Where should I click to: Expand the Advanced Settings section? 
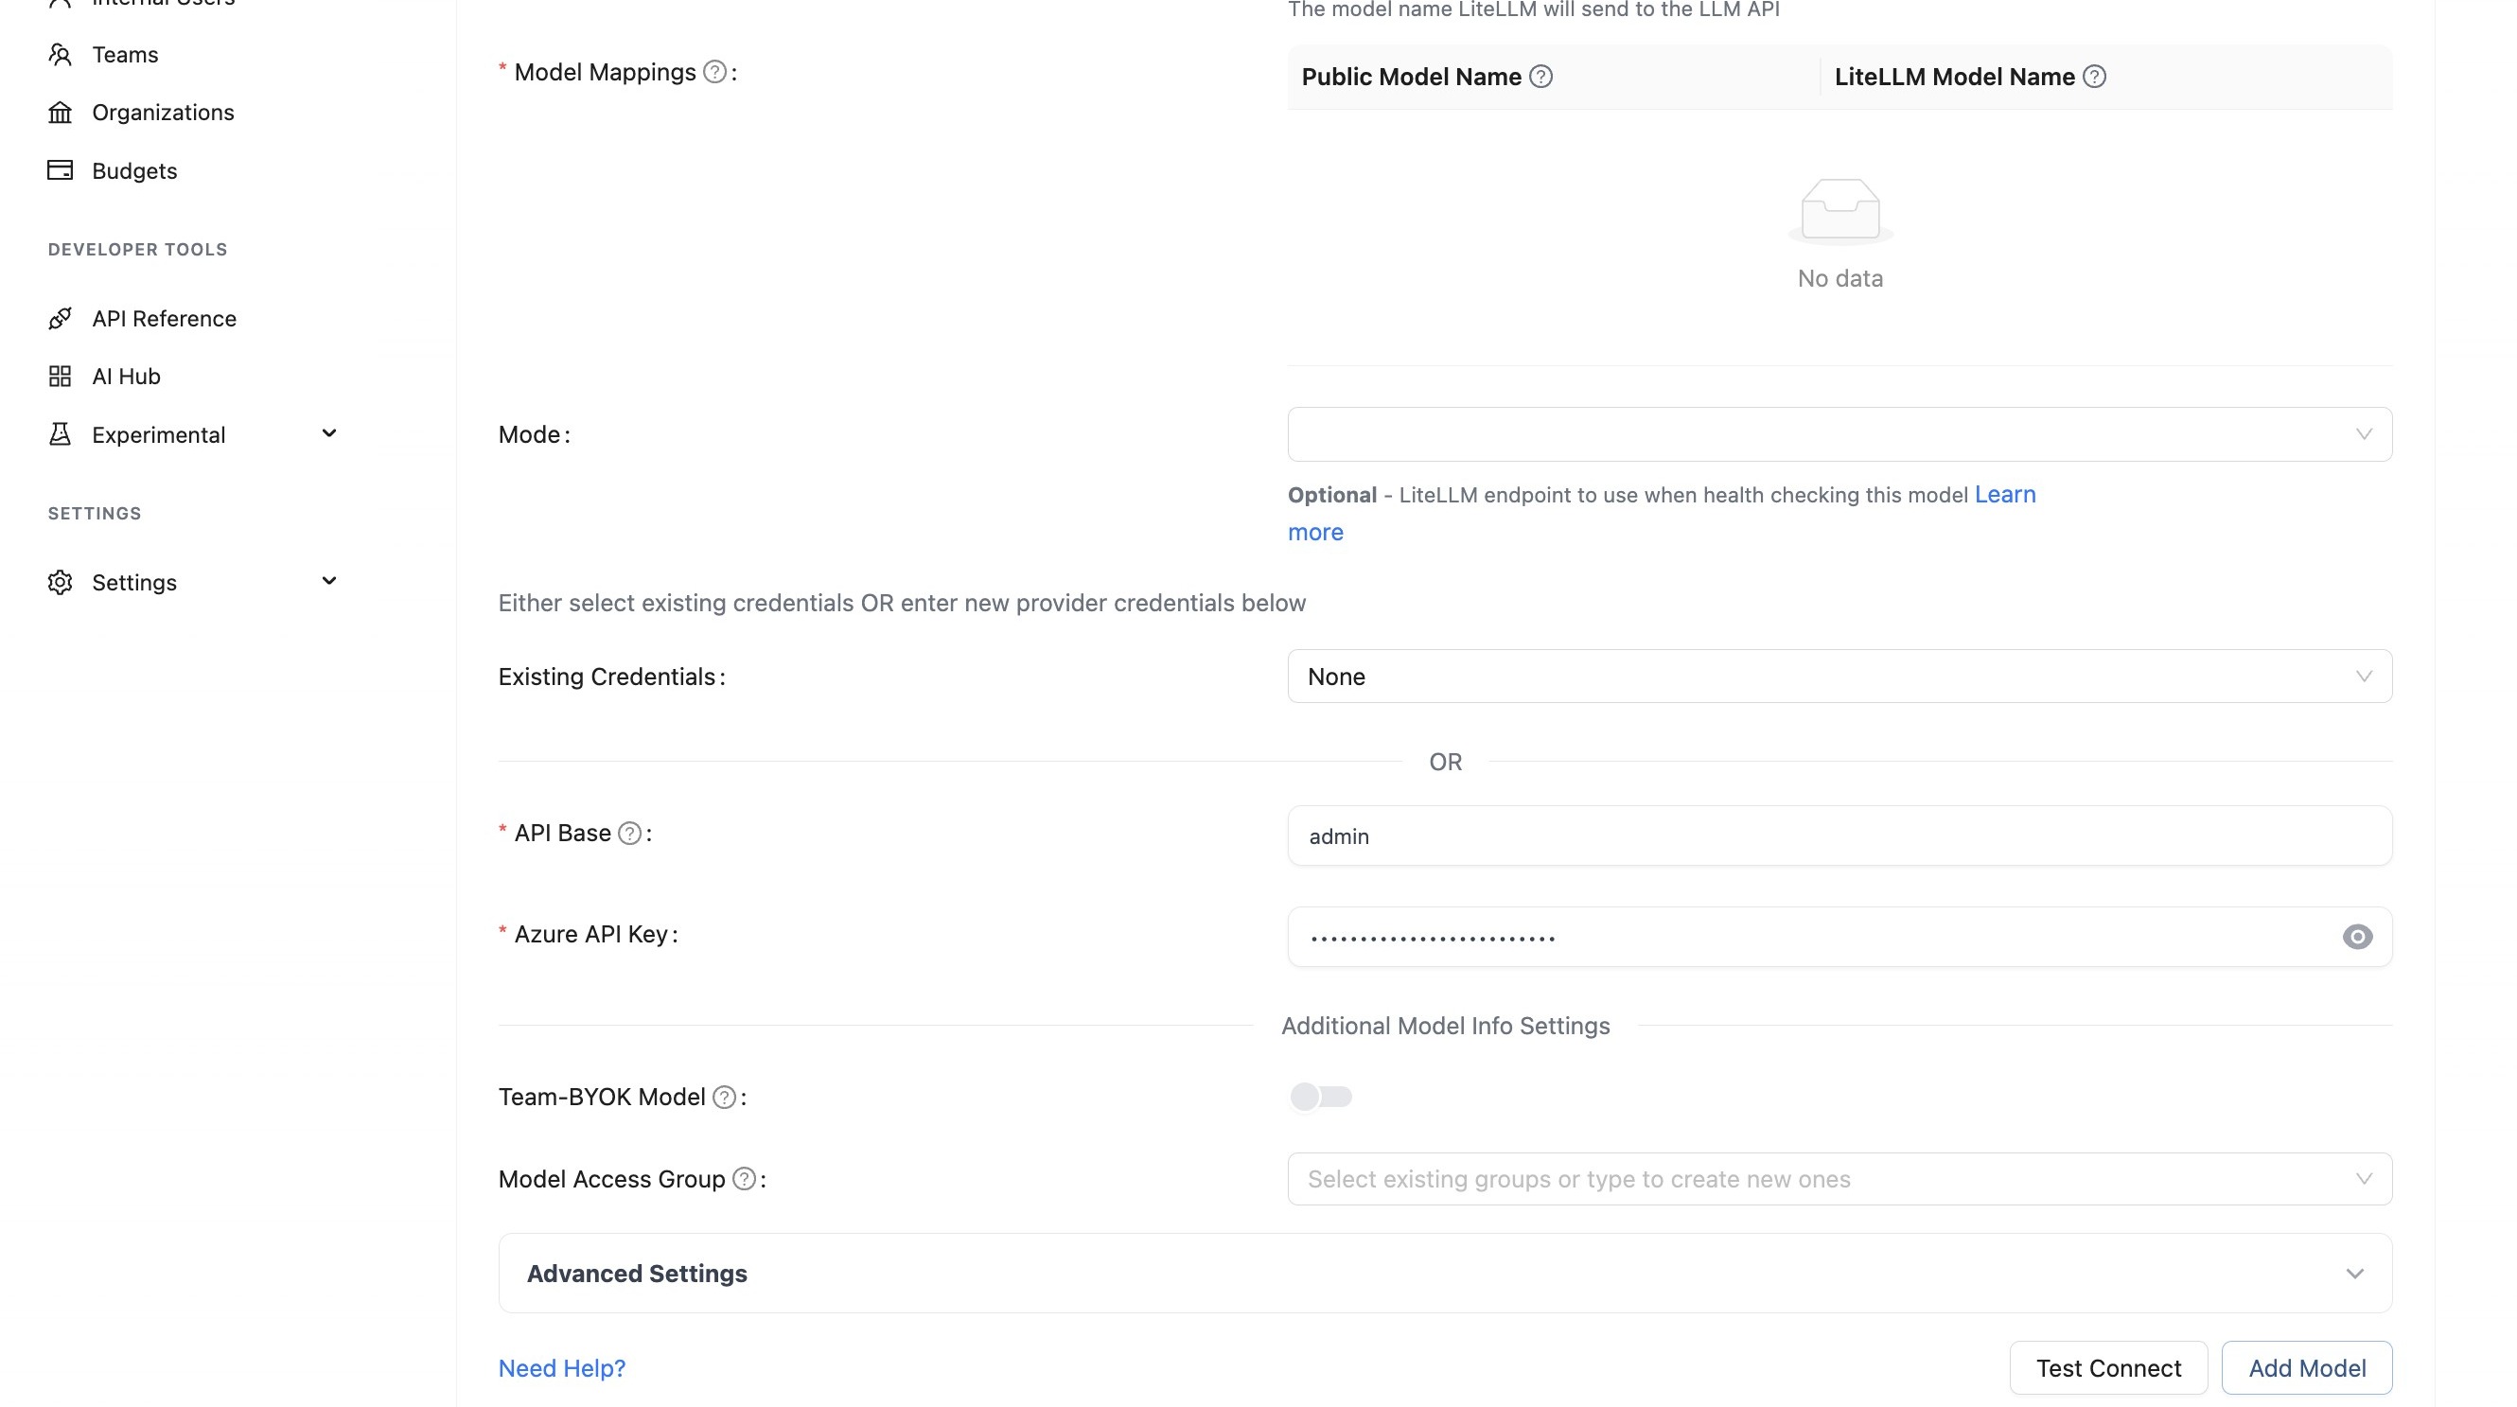click(1444, 1274)
